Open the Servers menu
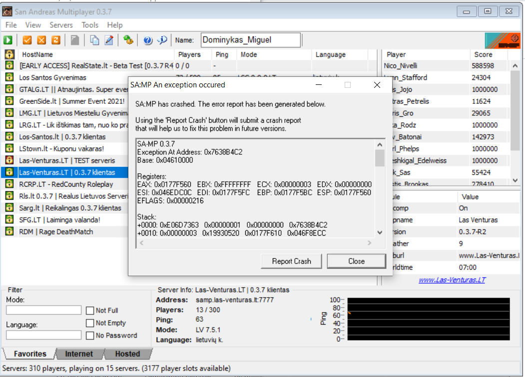525x377 pixels. (61, 25)
